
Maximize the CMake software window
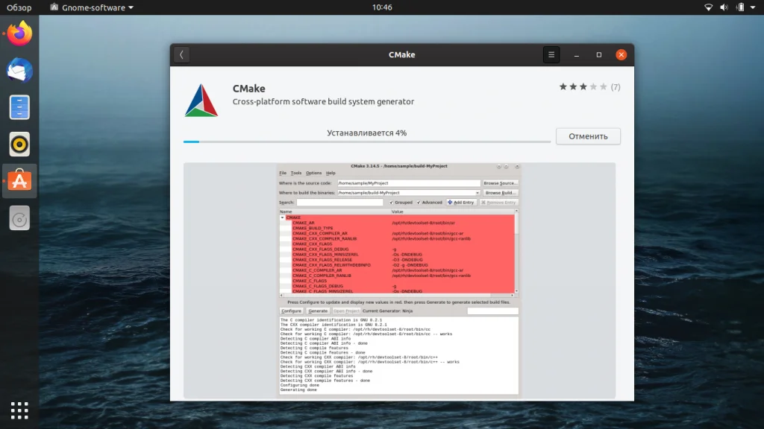click(x=599, y=55)
